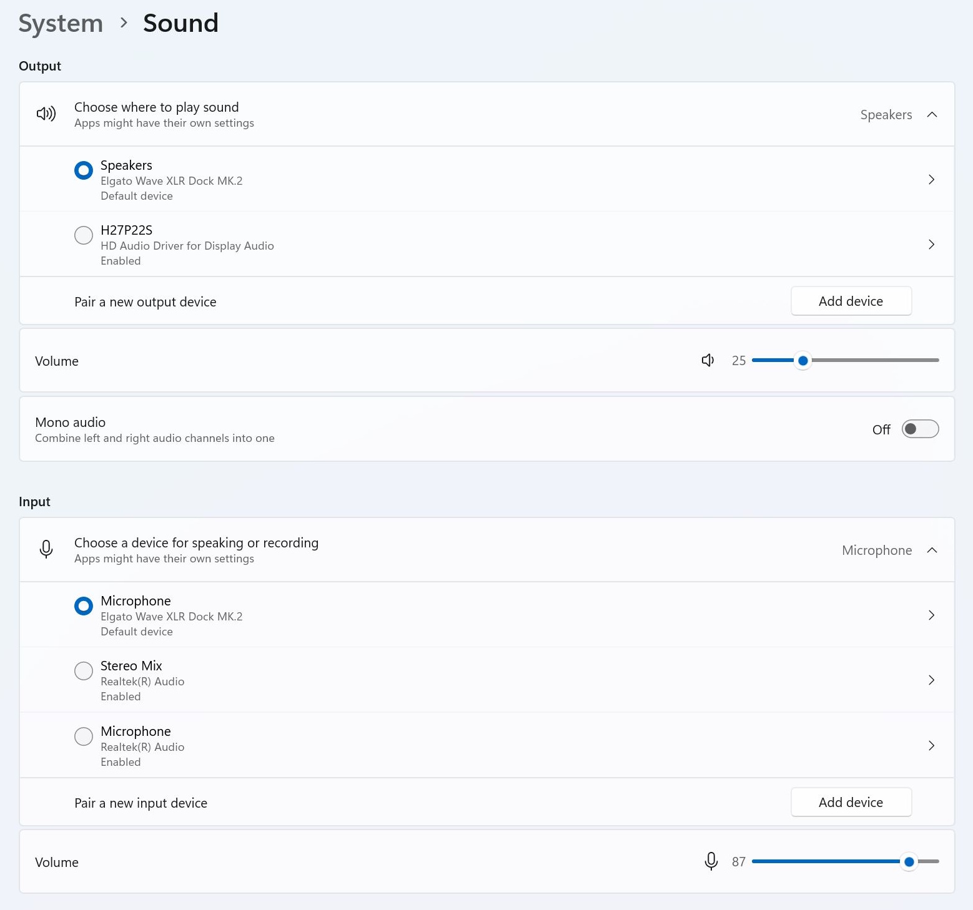The image size is (973, 910).
Task: Mute the microphone using the input volume icon
Action: (x=711, y=861)
